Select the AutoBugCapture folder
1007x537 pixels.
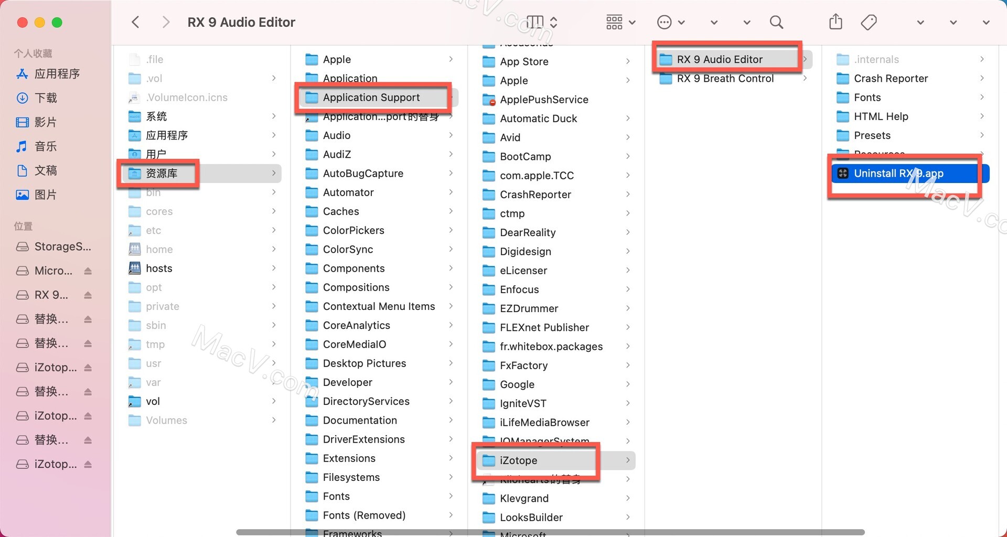tap(379, 174)
